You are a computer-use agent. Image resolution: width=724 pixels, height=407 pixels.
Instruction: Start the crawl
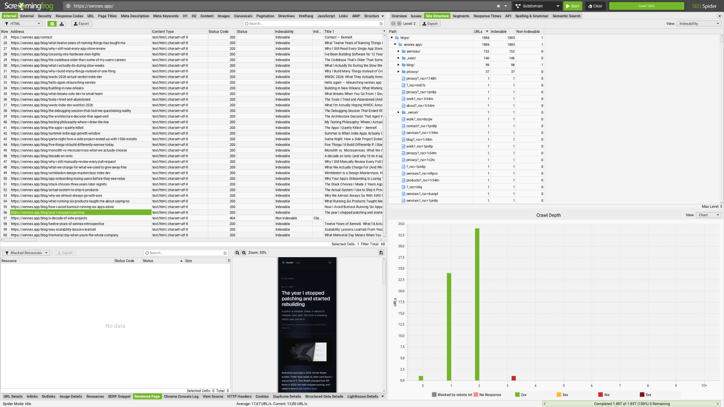[x=573, y=6]
